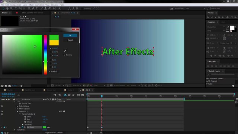Select the S saturation radio button
The height and width of the screenshot is (134, 238).
pyautogui.click(x=51, y=52)
